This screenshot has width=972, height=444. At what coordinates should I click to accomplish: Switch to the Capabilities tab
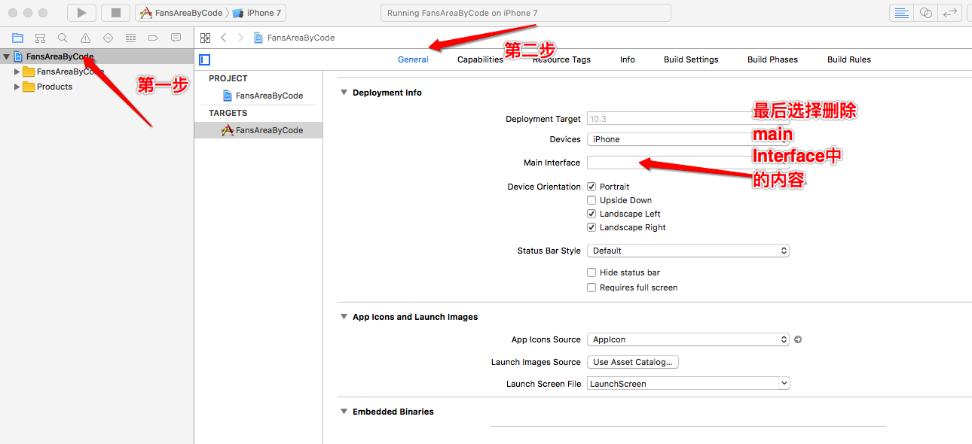(x=480, y=59)
